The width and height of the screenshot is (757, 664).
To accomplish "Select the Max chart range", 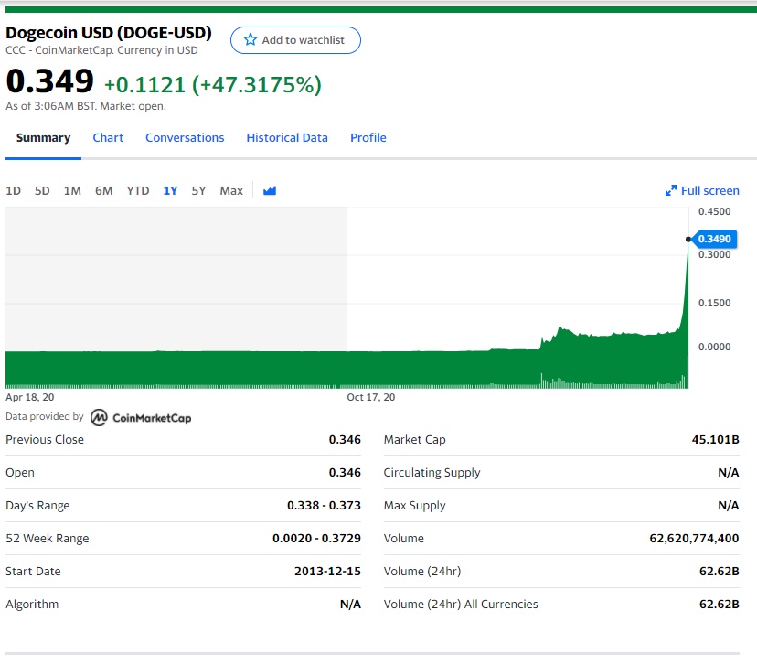I will 231,191.
